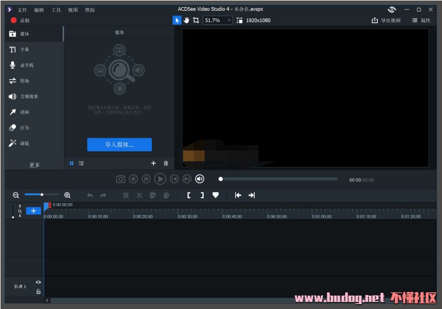This screenshot has width=442, height=309.
Task: Switch to the 字幕 (Captions) tab
Action: (x=25, y=49)
